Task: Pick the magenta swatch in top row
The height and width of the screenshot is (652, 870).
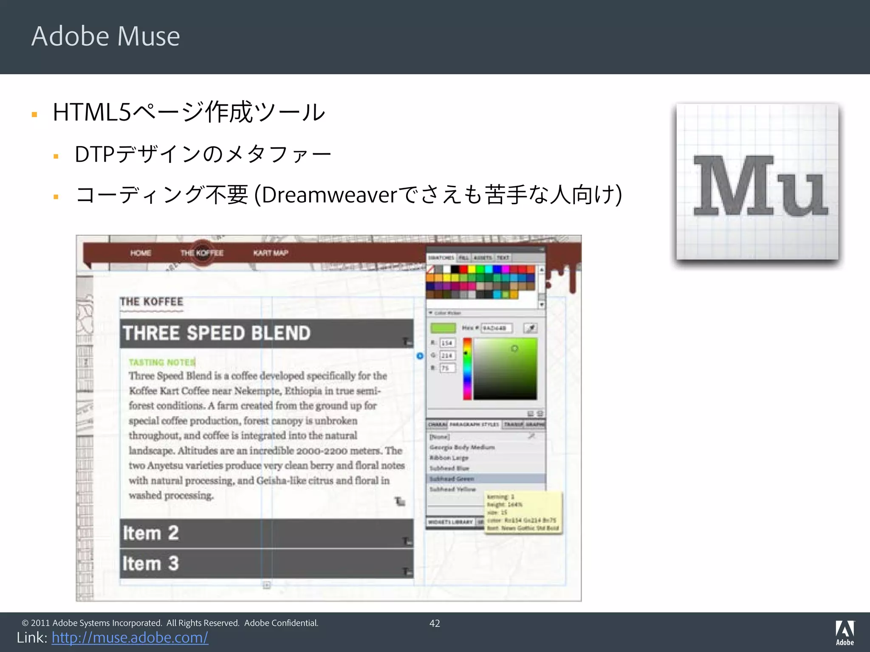Action: coord(506,269)
